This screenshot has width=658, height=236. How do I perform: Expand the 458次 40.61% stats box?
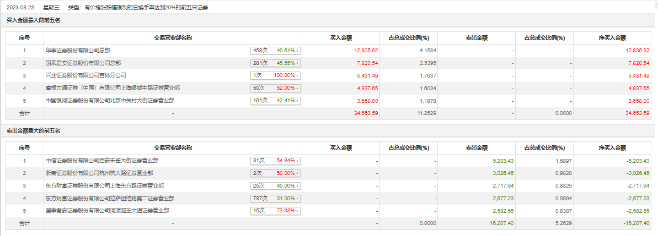(x=275, y=51)
